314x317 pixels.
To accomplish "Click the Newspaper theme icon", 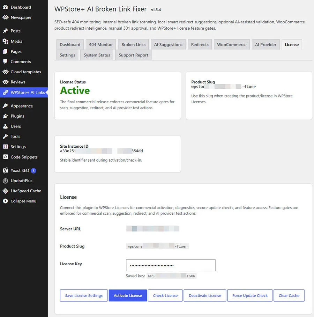I will [x=5, y=17].
